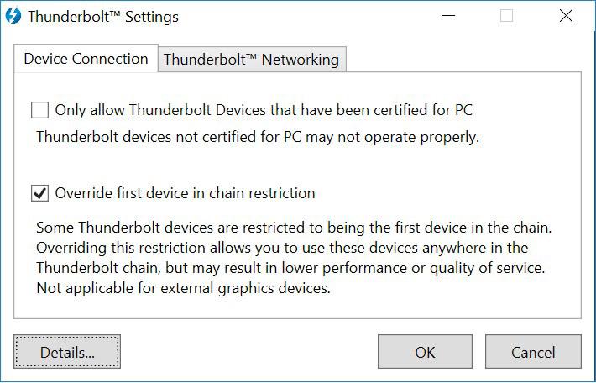Click 'Not applicable for external graphics devices' text
The height and width of the screenshot is (383, 596).
click(183, 288)
